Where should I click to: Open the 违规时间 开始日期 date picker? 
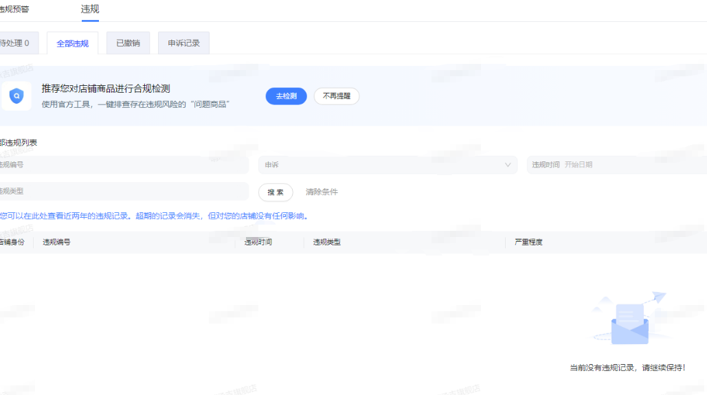pyautogui.click(x=615, y=165)
